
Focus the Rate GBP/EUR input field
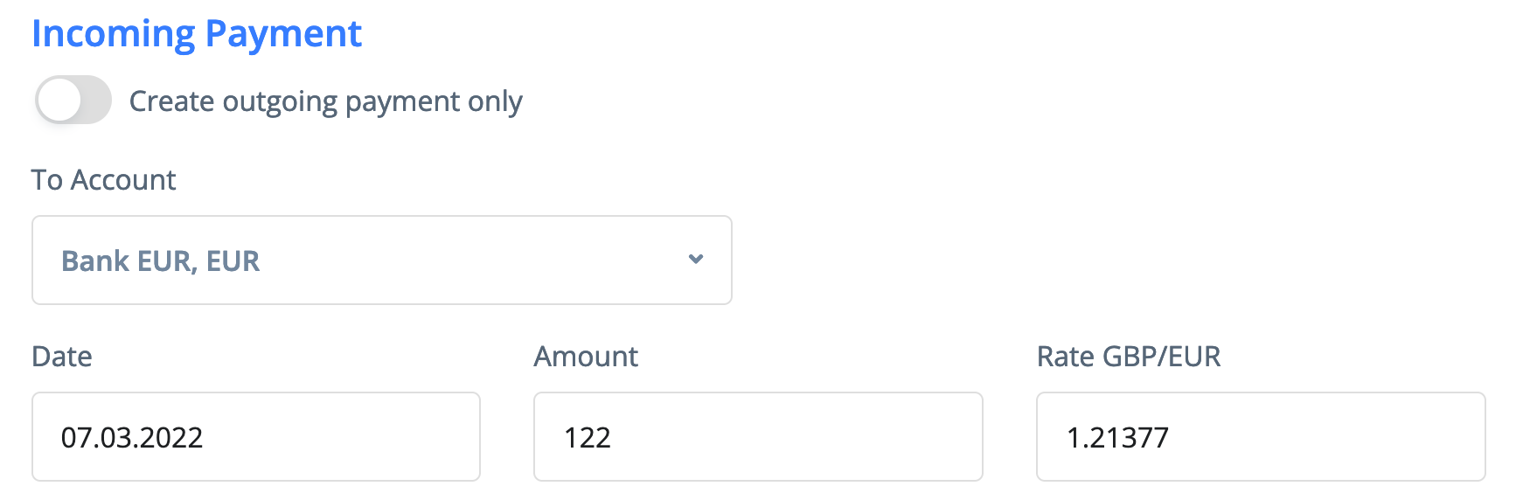tap(1260, 436)
